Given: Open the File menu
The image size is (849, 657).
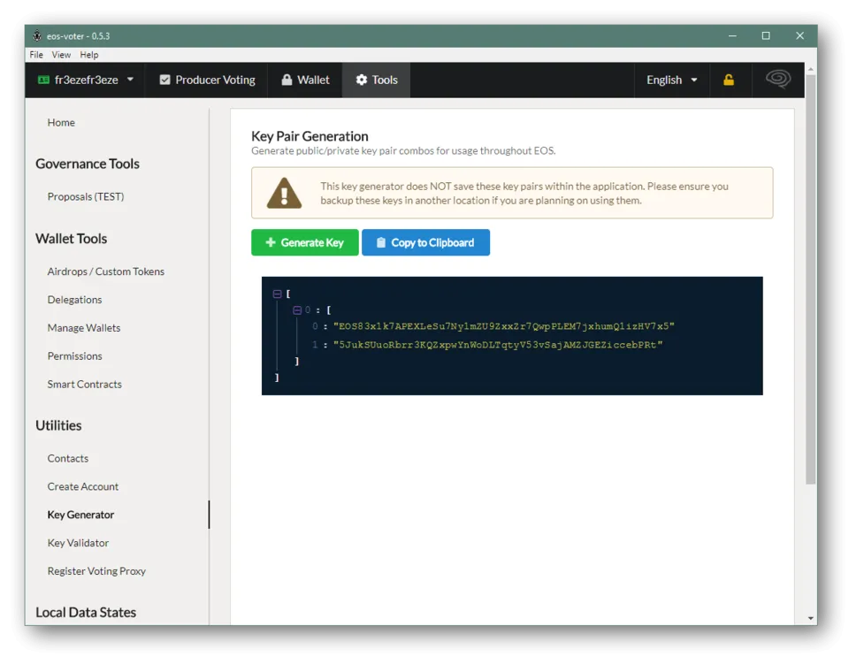Looking at the screenshot, I should pyautogui.click(x=36, y=55).
